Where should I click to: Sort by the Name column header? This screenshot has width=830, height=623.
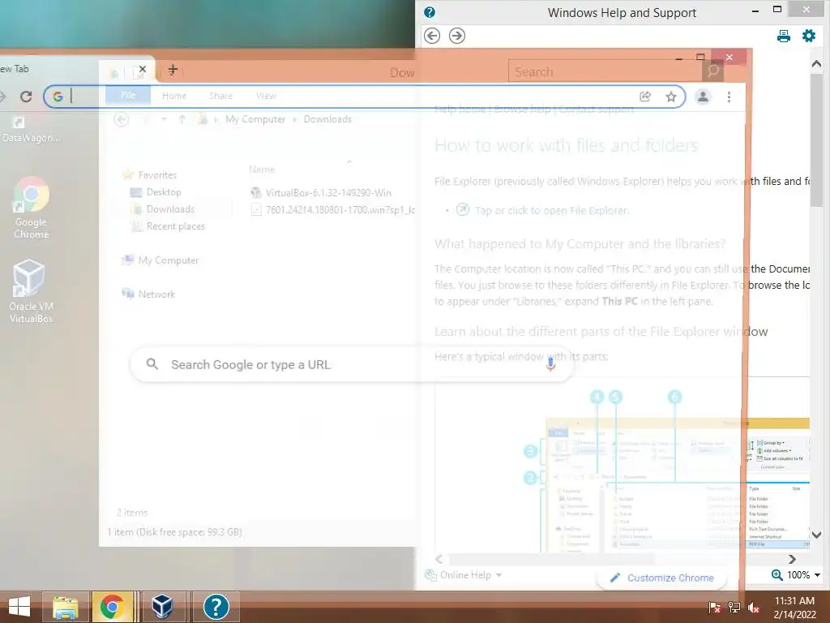(262, 169)
